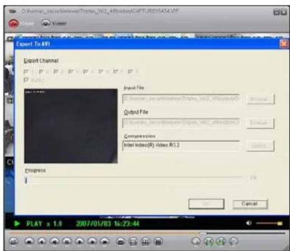Click the fast-rewind icon, second in the bottom toolbar
The width and height of the screenshot is (290, 251).
tap(29, 241)
